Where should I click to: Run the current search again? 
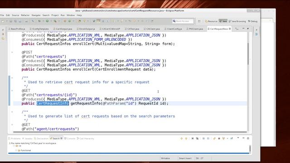point(214,139)
